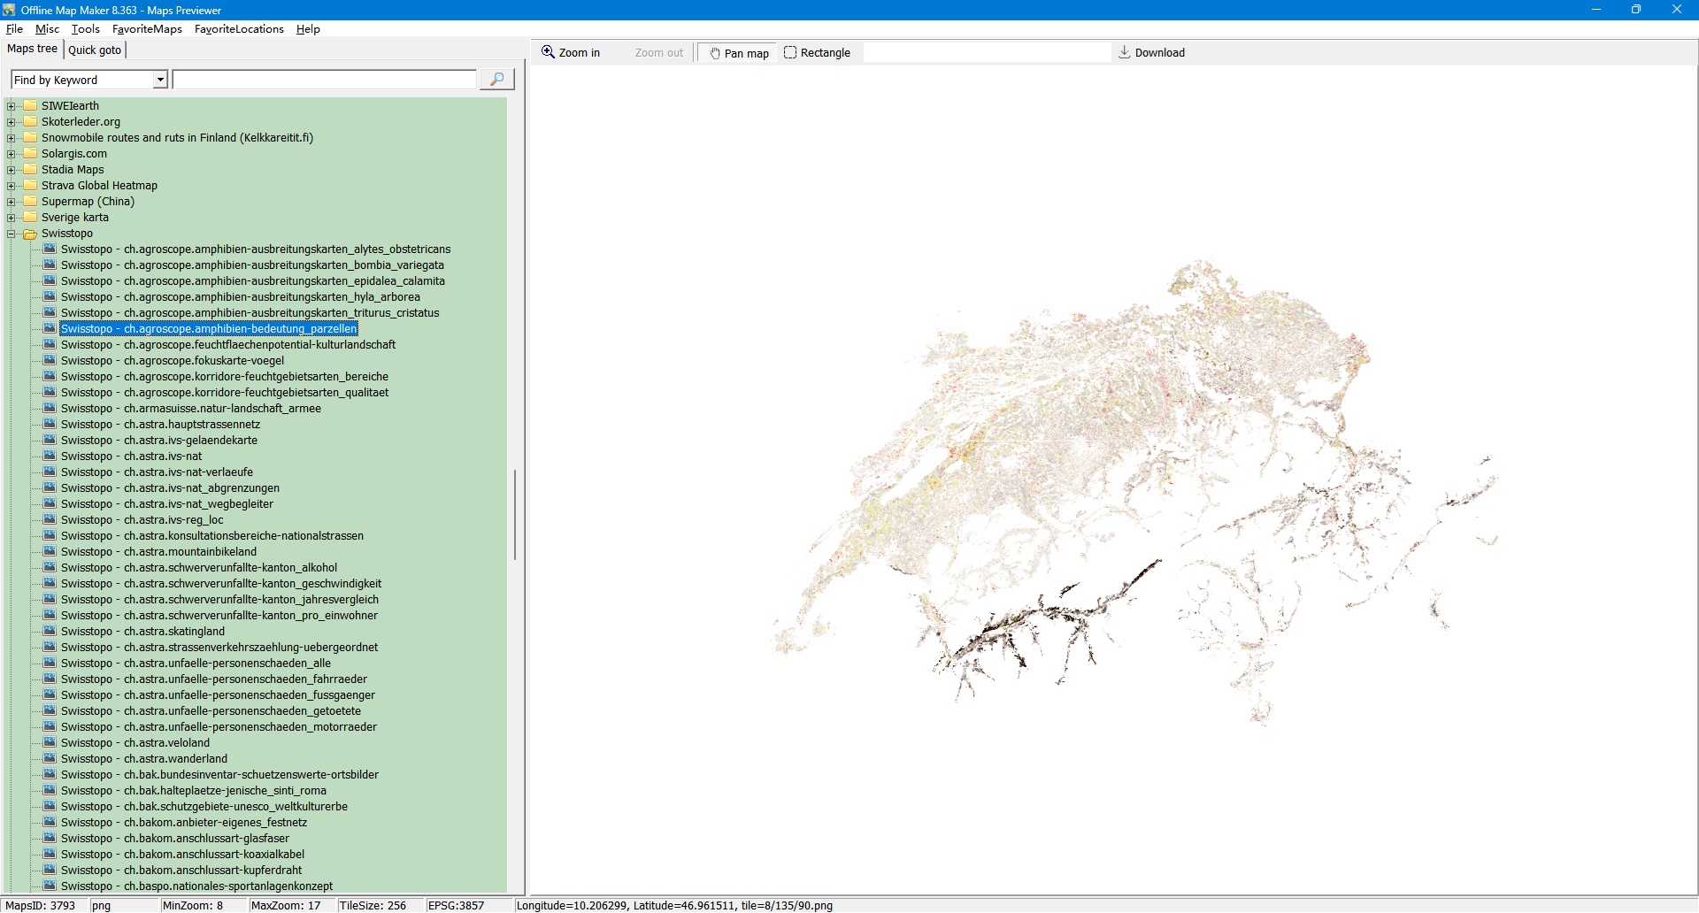Image resolution: width=1699 pixels, height=913 pixels.
Task: Click the map icon beside ch.astra.skatingland
Action: 50,632
